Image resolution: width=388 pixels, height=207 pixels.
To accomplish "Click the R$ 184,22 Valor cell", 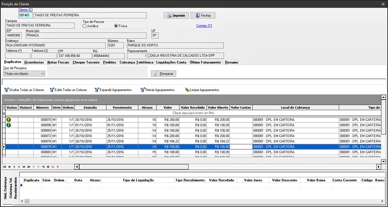I will pyautogui.click(x=168, y=141).
